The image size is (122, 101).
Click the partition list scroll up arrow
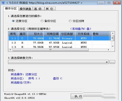[113, 33]
